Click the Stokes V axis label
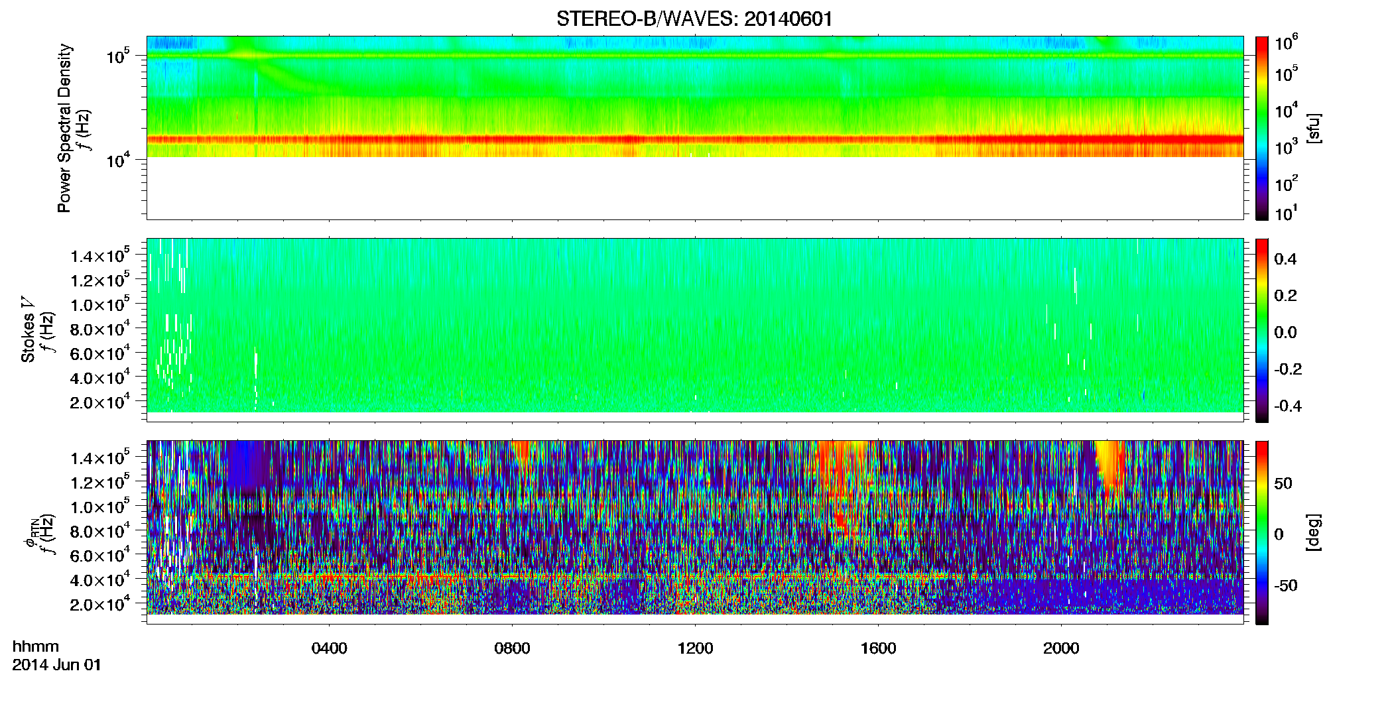 point(29,329)
